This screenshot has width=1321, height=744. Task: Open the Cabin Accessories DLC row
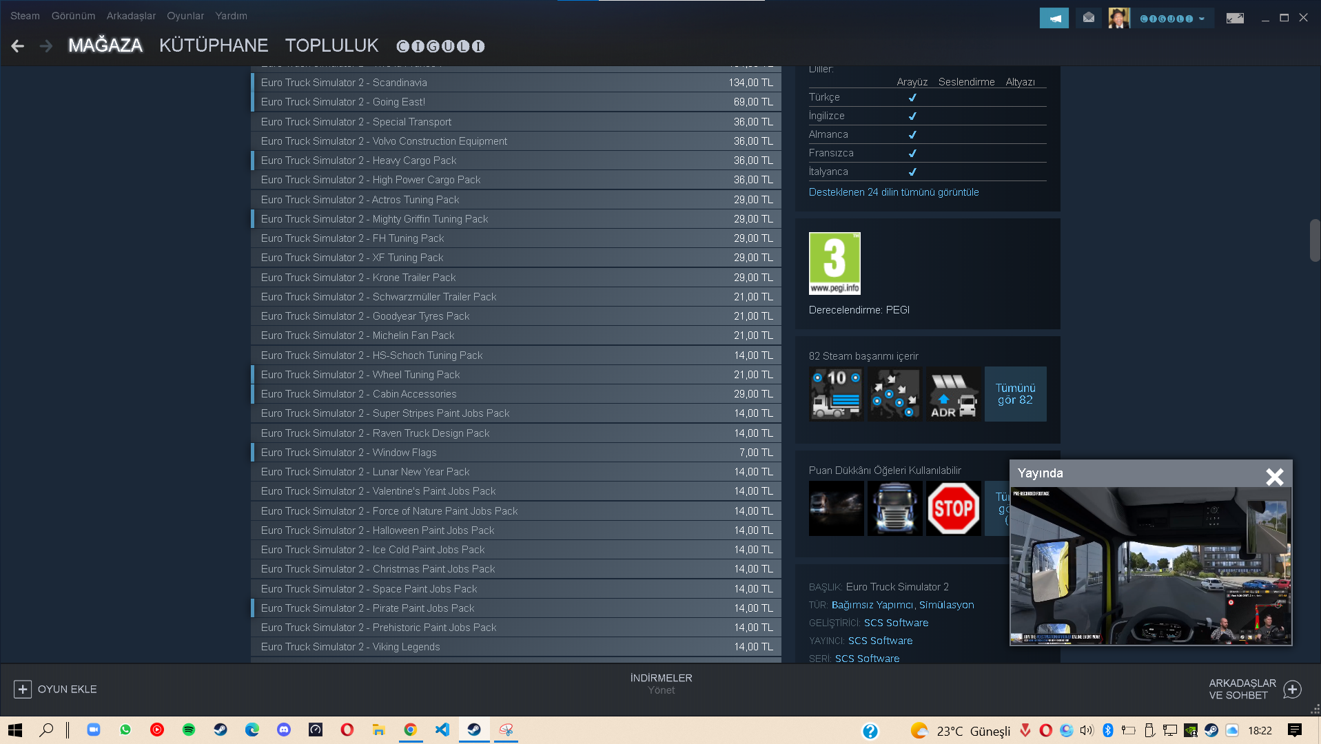tap(516, 394)
